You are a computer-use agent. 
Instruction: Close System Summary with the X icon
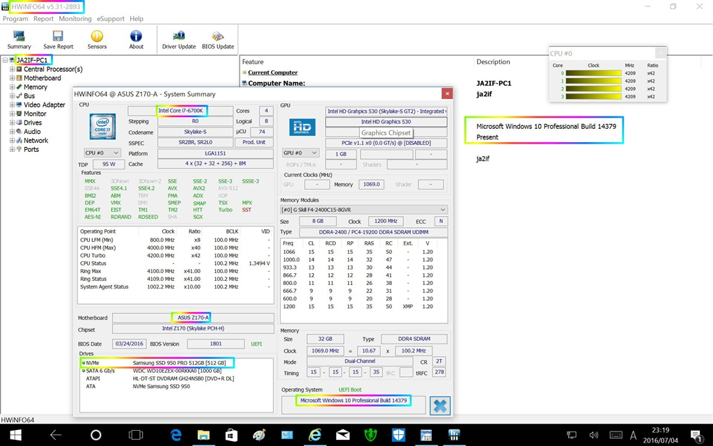tap(446, 93)
